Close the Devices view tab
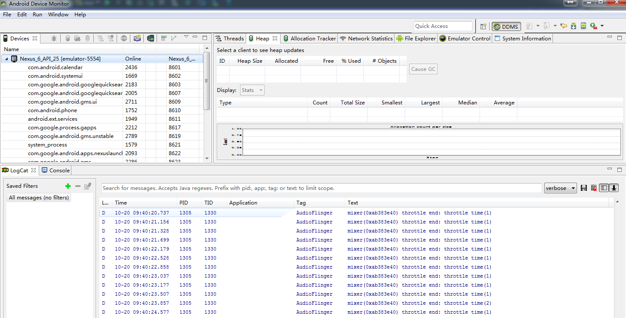626x318 pixels. pos(35,38)
